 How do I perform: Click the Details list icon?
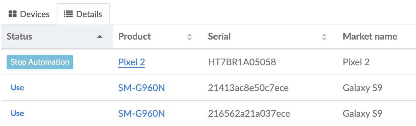click(68, 14)
